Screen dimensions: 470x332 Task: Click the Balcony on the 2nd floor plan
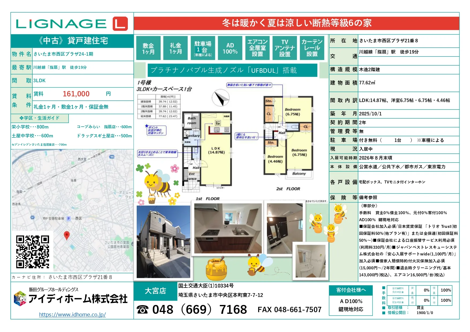[299, 174]
